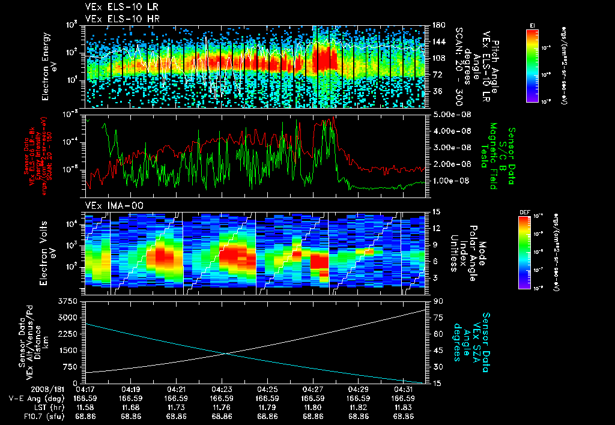Click the polar angle index tick '9'
Image resolution: width=615 pixels, height=425 pixels.
[436, 245]
